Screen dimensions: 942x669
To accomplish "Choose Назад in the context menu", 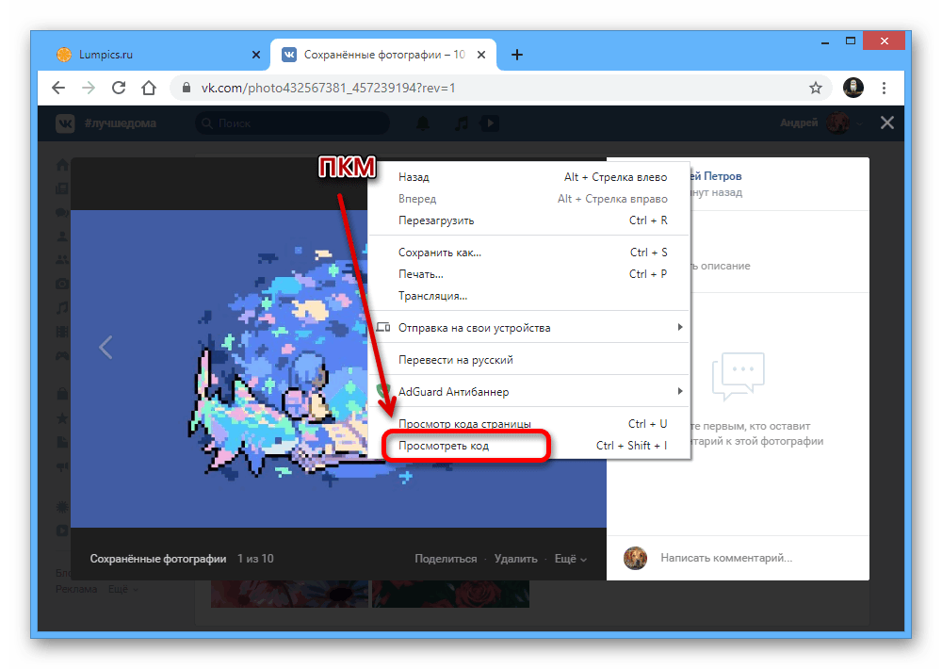I will point(528,177).
